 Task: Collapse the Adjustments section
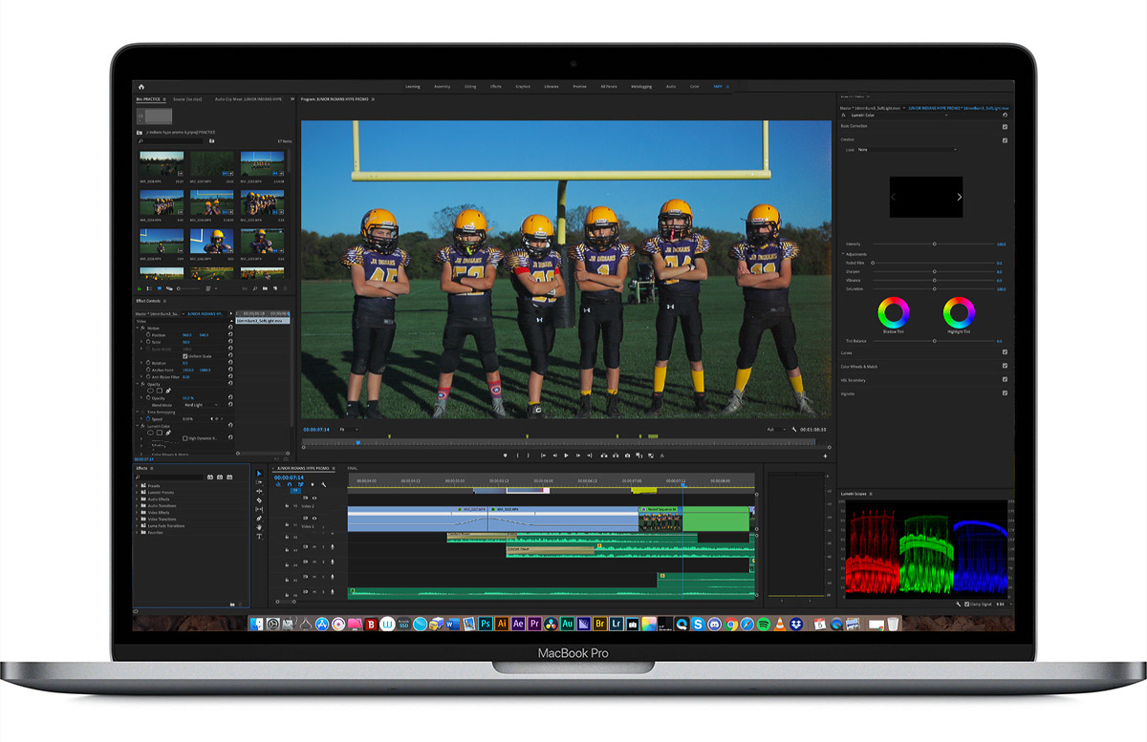[843, 254]
